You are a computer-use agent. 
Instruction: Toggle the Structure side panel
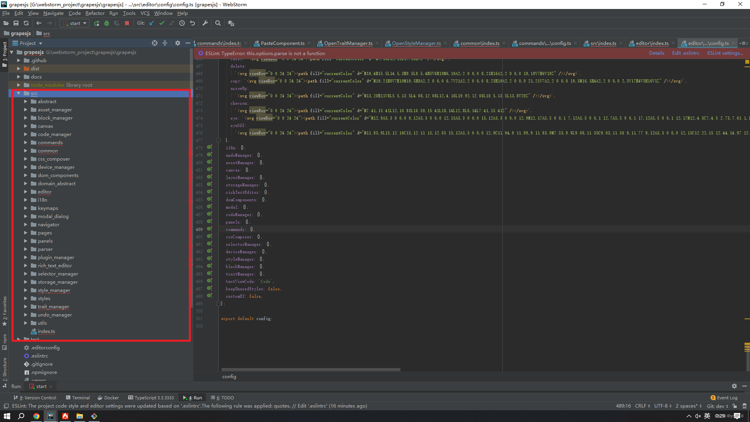(x=5, y=369)
